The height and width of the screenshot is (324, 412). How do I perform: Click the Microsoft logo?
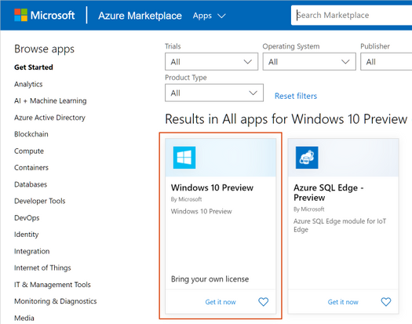45,15
